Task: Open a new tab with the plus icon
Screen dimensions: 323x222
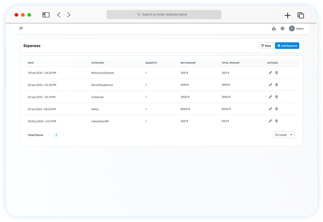Action: point(288,15)
